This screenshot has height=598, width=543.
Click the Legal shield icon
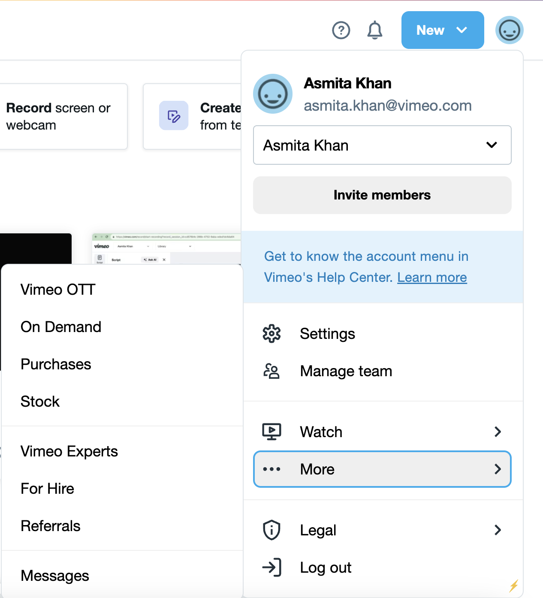(x=271, y=530)
